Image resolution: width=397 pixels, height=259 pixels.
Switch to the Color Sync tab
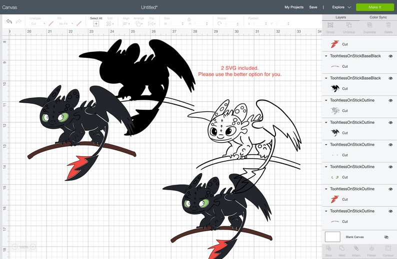click(x=378, y=17)
